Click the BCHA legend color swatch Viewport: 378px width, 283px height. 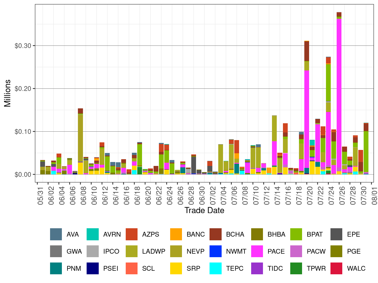215,234
